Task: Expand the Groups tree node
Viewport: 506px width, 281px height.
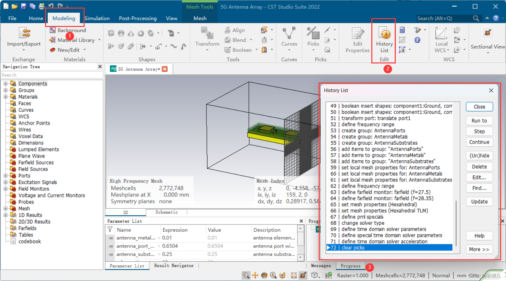Action: (x=5, y=90)
